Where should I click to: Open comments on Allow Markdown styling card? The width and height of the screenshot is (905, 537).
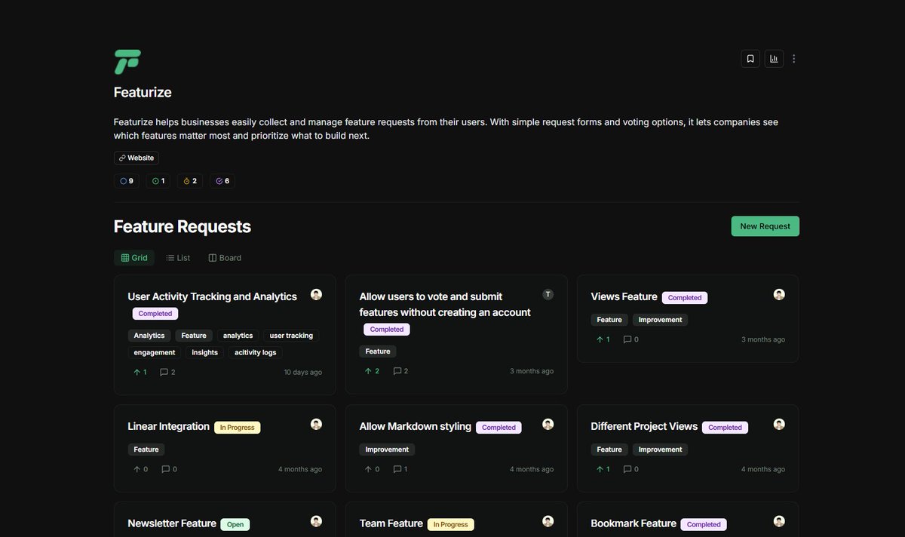400,469
